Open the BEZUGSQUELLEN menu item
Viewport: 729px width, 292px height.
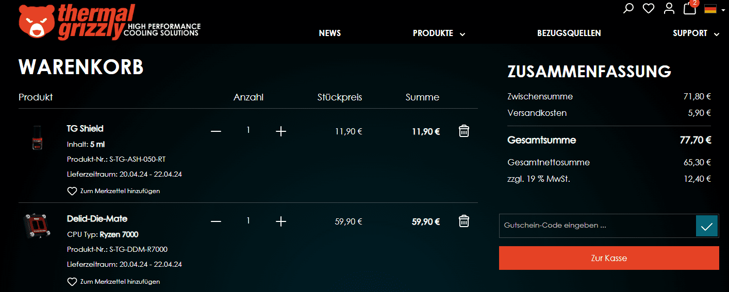pyautogui.click(x=569, y=33)
